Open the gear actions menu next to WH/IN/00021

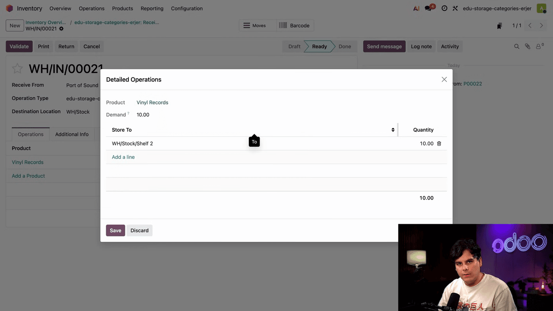[61, 29]
